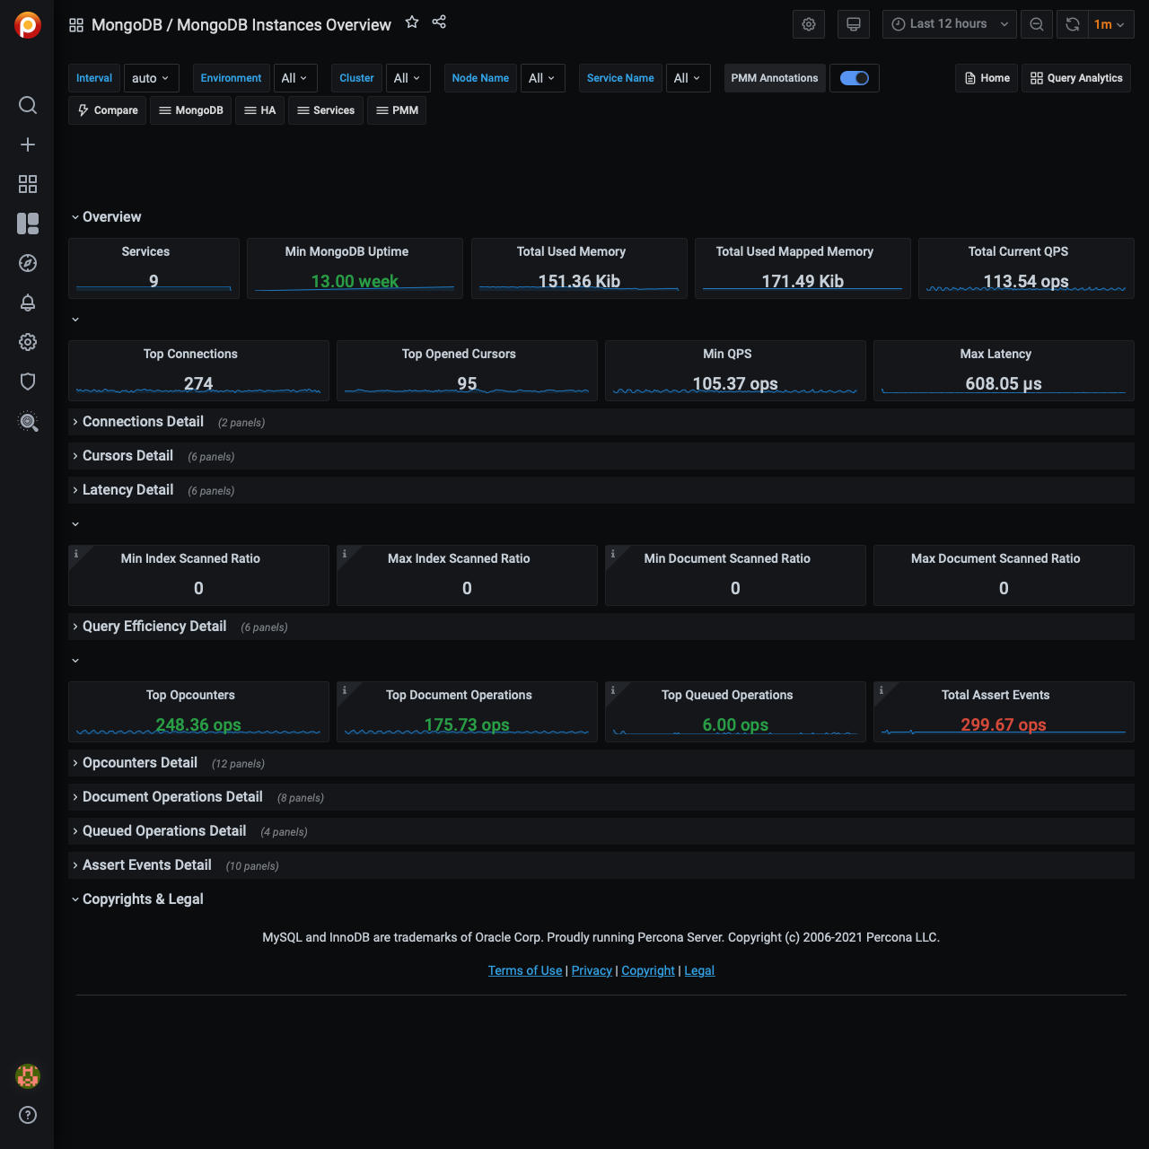This screenshot has height=1149, width=1149.
Task: Open the Terms of Use link
Action: pyautogui.click(x=524, y=970)
